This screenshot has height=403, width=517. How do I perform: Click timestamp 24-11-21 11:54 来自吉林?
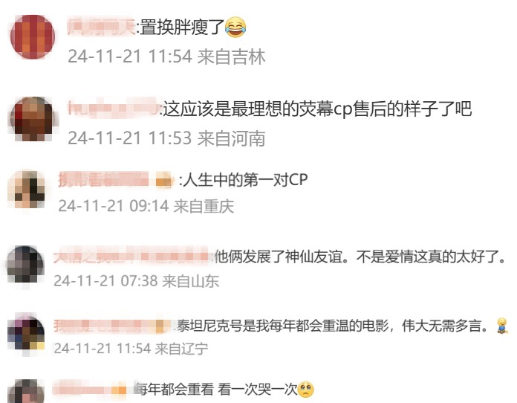tap(166, 57)
